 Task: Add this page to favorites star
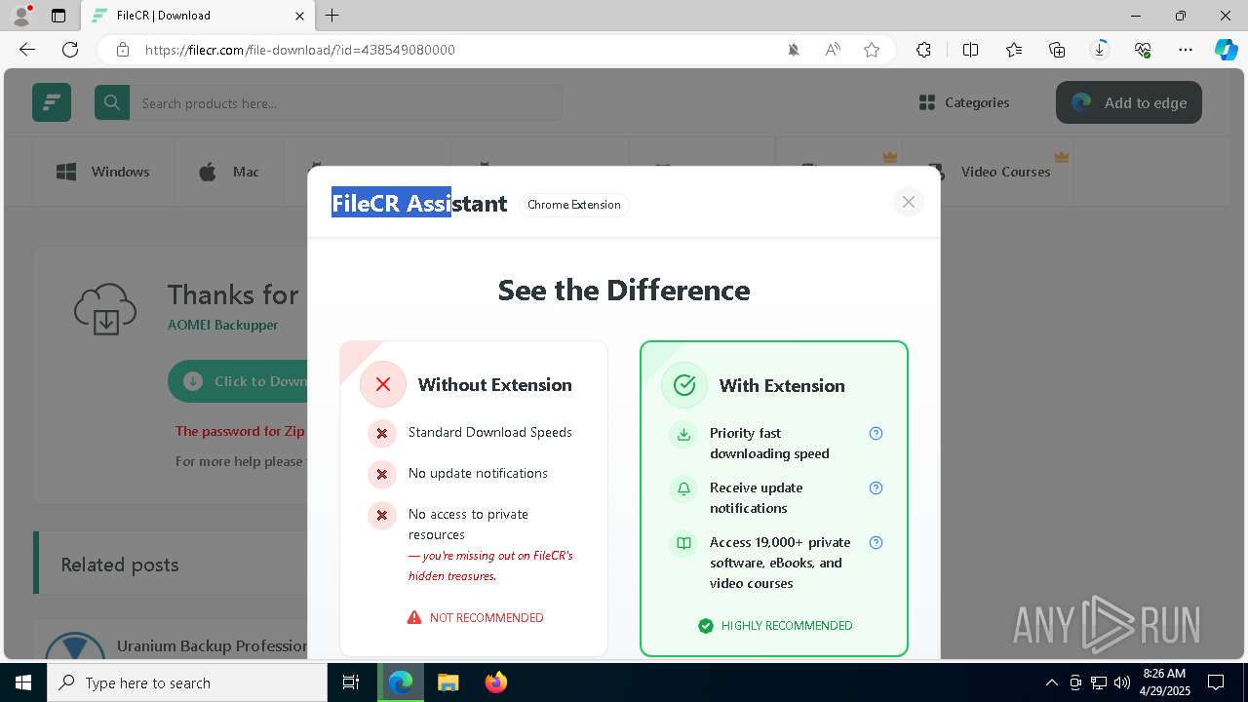tap(872, 50)
